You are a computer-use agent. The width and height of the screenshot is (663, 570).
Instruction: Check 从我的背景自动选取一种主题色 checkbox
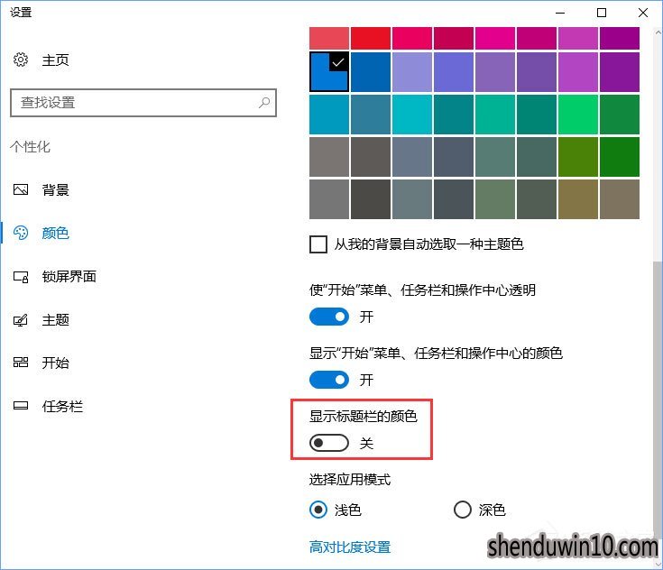tap(318, 244)
